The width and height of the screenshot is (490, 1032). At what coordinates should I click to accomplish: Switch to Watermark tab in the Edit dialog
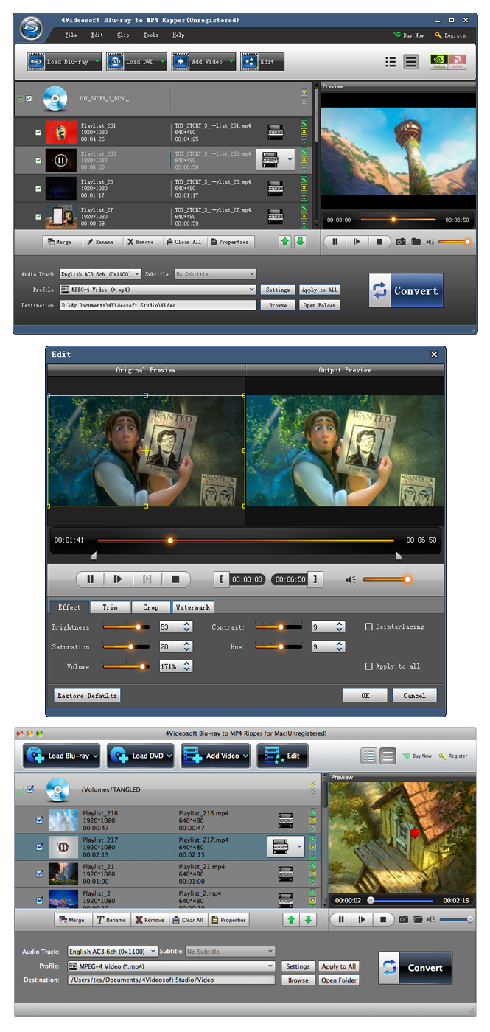(192, 607)
